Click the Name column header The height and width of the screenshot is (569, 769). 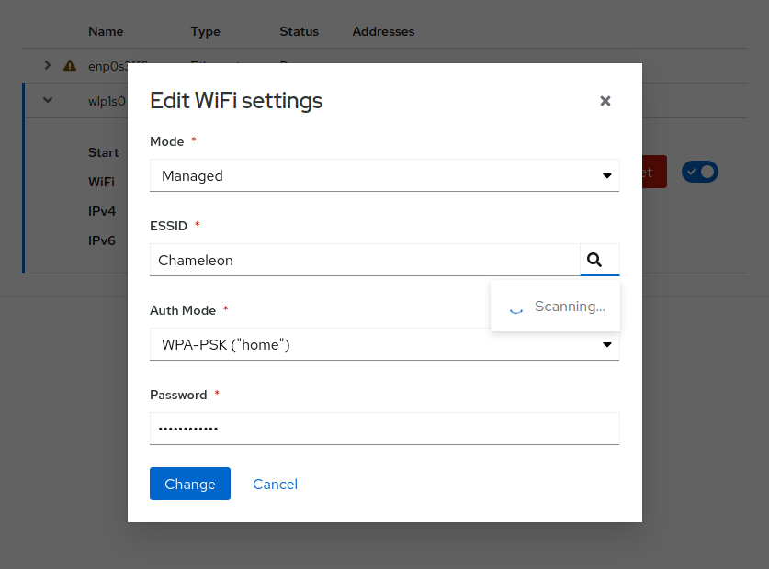point(106,31)
